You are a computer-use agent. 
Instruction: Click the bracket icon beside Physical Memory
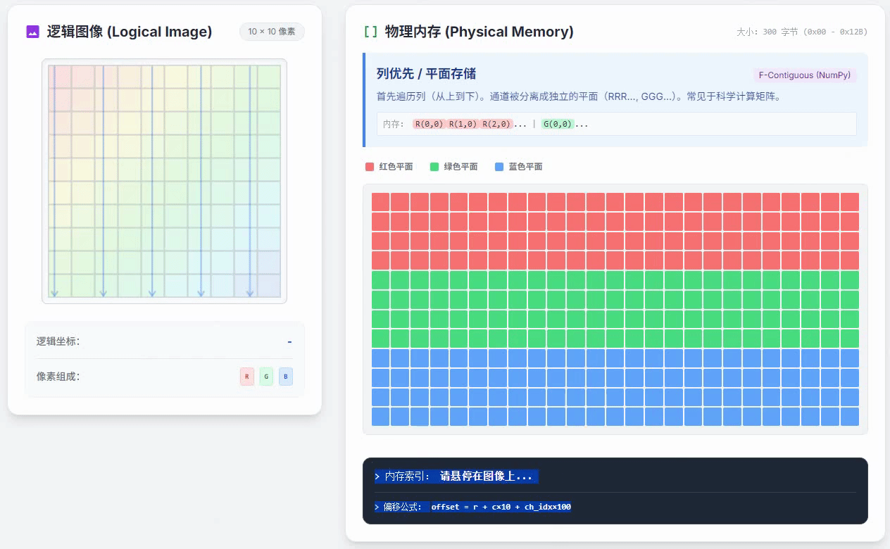369,32
